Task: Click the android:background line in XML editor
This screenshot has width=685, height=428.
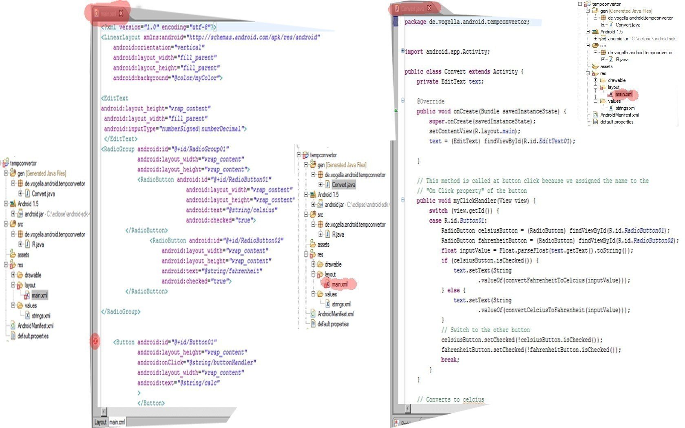Action: (x=168, y=78)
